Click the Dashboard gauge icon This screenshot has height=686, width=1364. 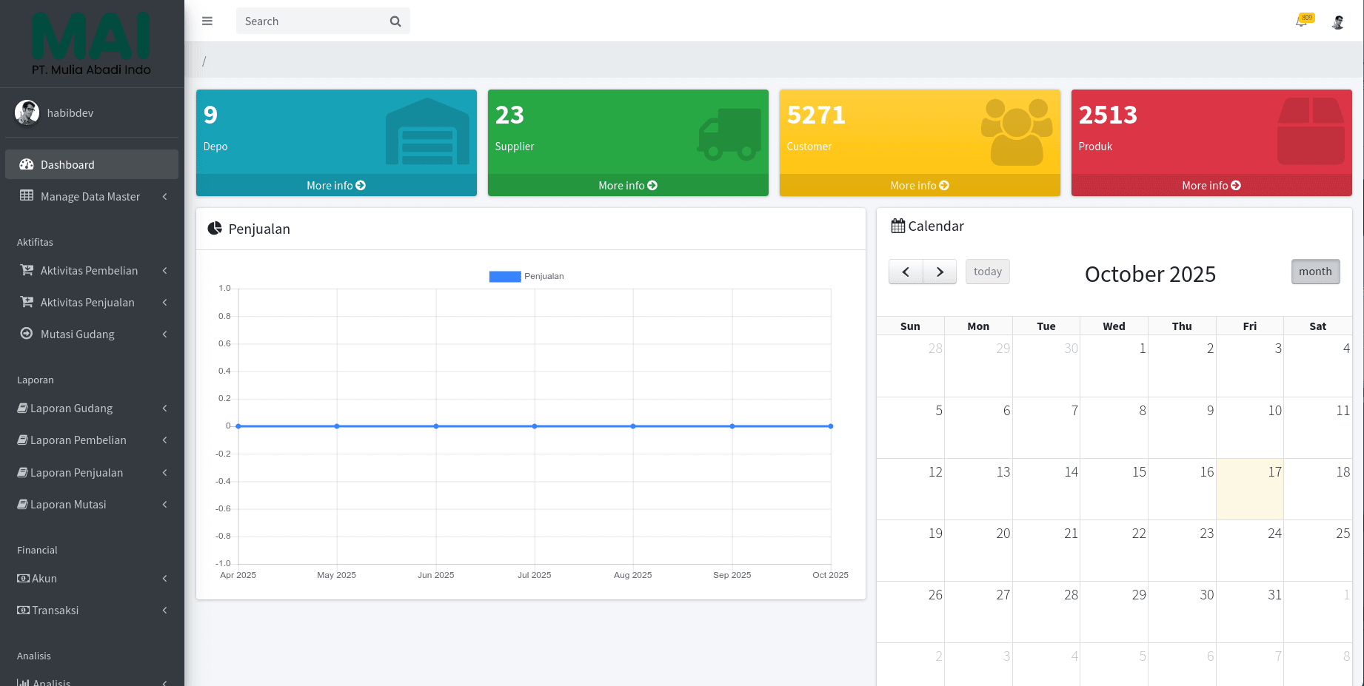coord(27,164)
